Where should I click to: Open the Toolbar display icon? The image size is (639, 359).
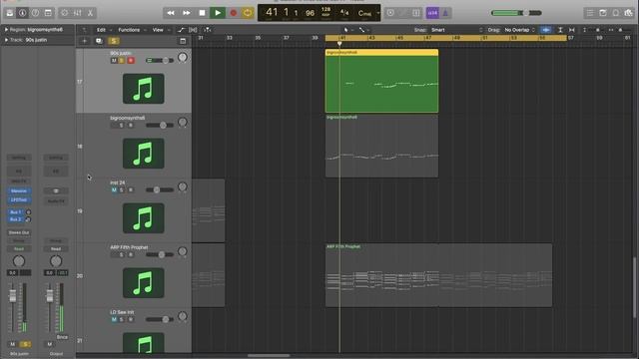[x=48, y=13]
